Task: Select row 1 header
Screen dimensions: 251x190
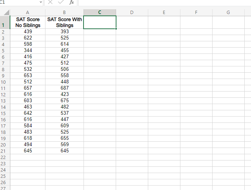Action: pos(5,23)
